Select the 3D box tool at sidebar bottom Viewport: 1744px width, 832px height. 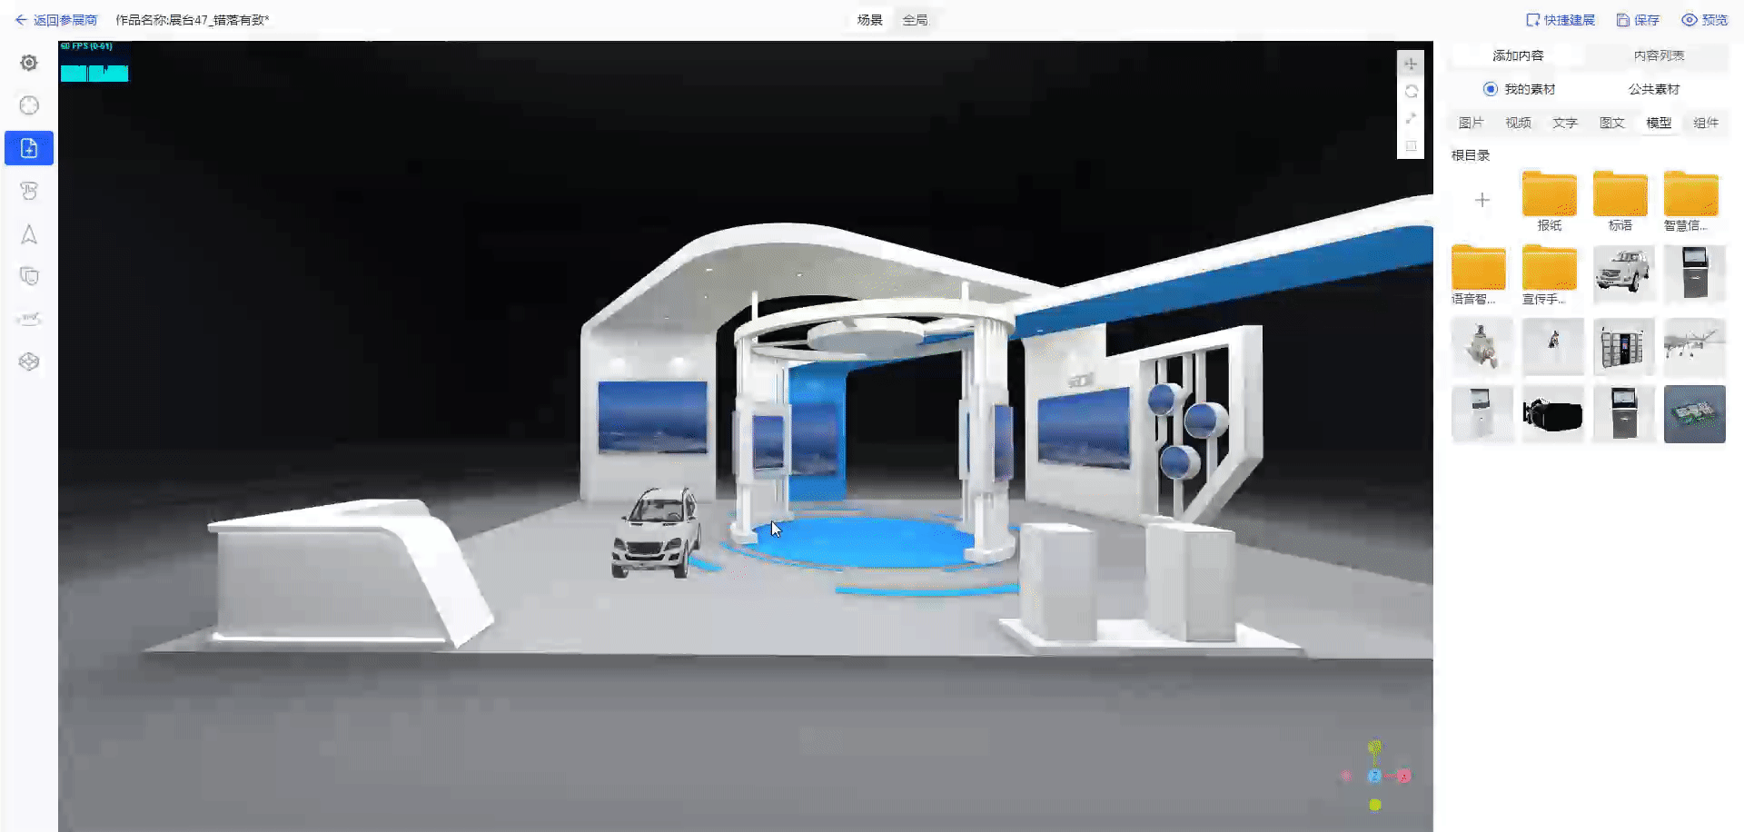pyautogui.click(x=29, y=362)
